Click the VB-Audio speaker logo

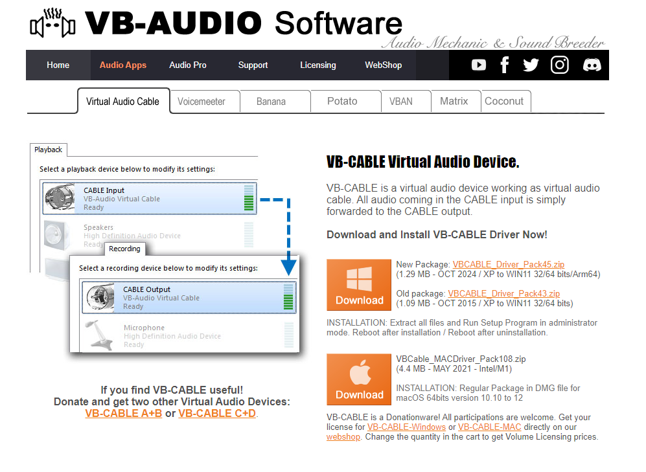pyautogui.click(x=53, y=24)
